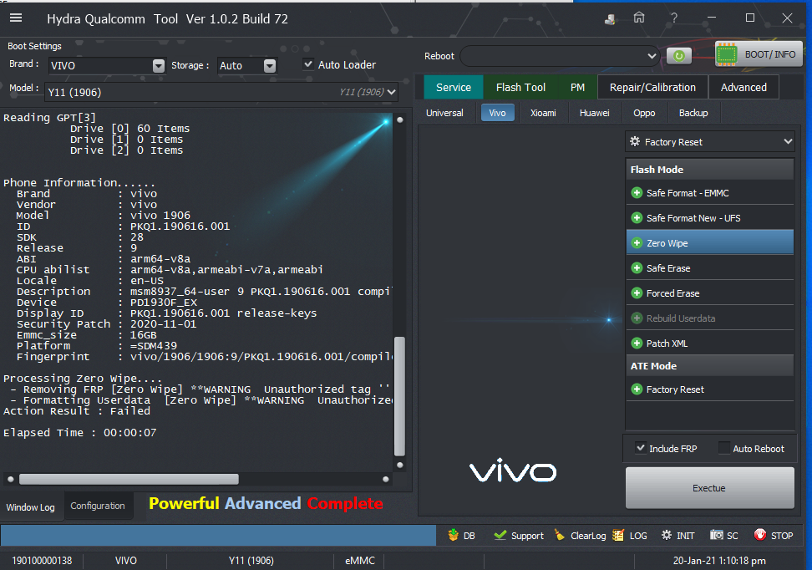Click ClearLog broom icon
The width and height of the screenshot is (812, 570).
(x=559, y=535)
